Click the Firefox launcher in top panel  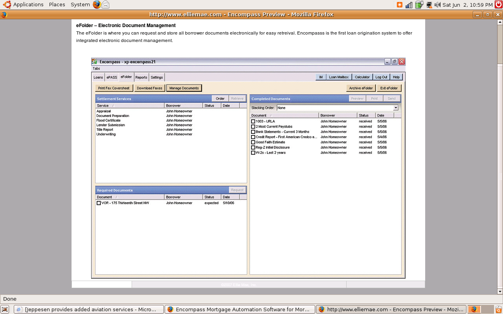(97, 5)
